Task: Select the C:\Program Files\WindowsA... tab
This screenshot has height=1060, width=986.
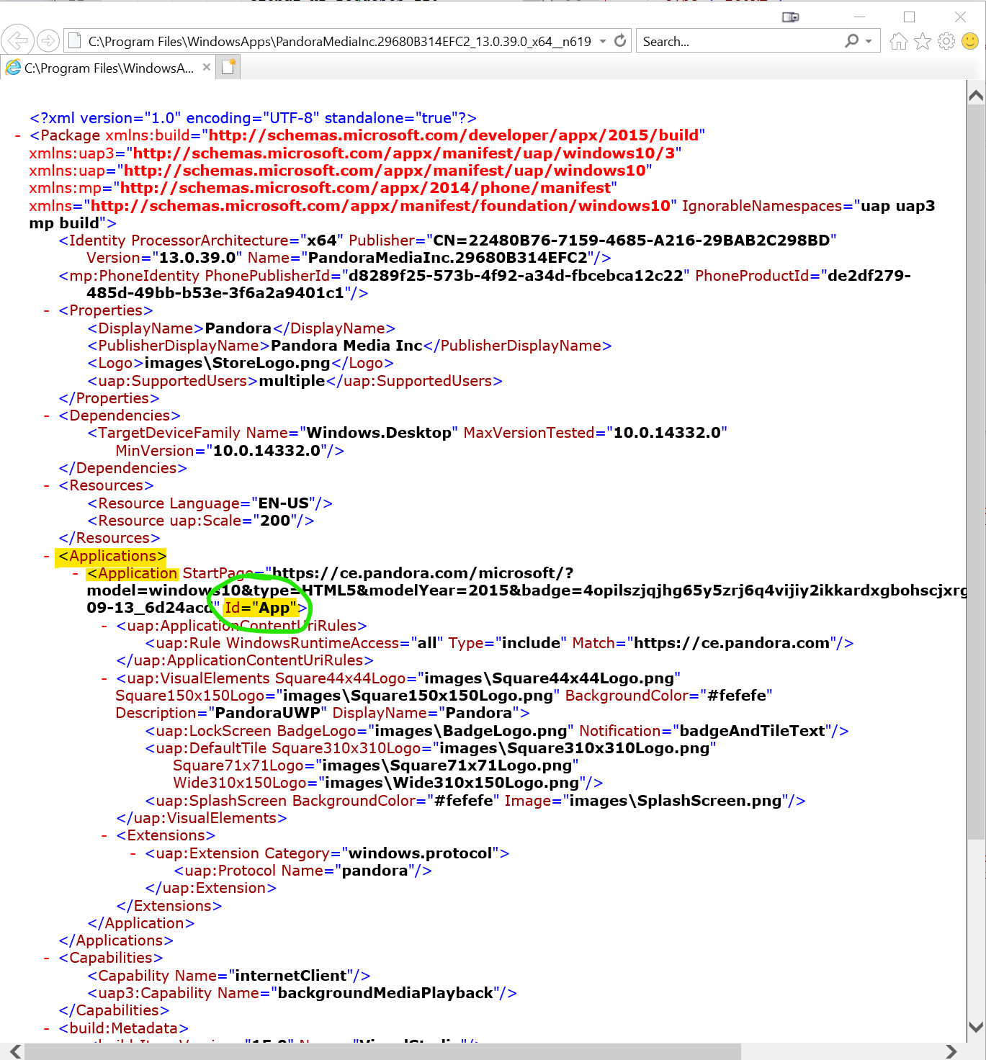Action: (x=108, y=68)
